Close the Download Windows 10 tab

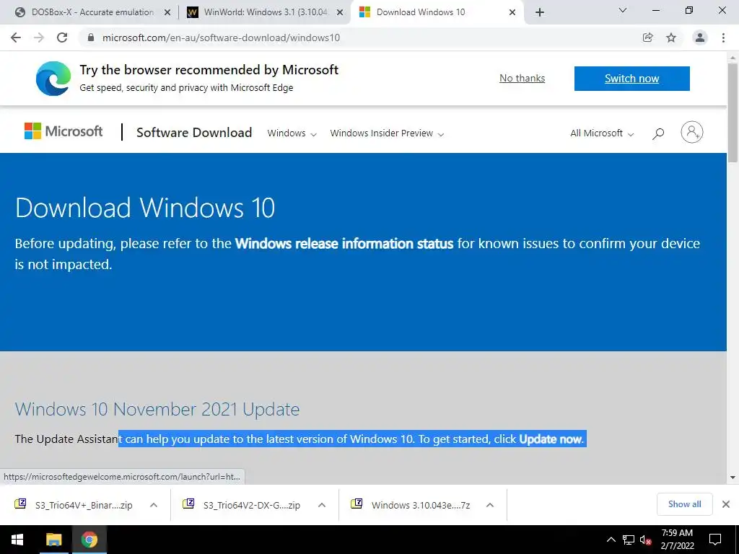512,12
